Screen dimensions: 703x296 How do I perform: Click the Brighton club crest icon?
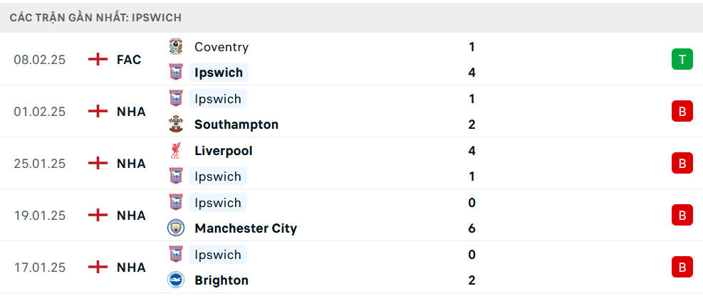click(x=175, y=280)
